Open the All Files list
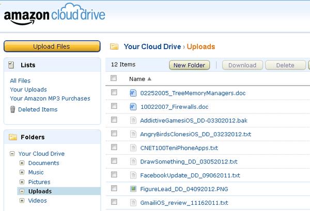The image size is (310, 211). pyautogui.click(x=20, y=80)
